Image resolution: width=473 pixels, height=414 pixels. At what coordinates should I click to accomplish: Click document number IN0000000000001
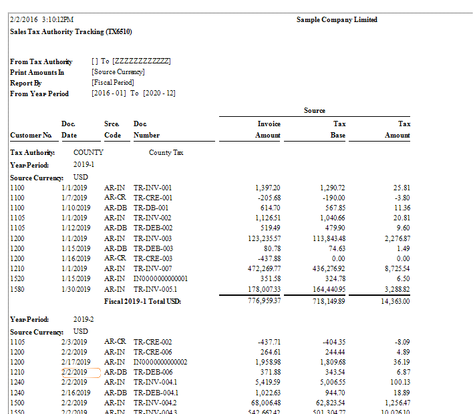click(x=160, y=278)
